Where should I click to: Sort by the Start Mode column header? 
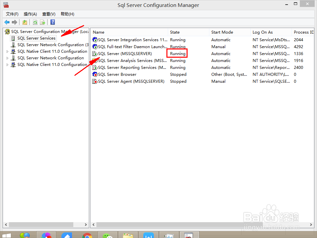(x=230, y=32)
